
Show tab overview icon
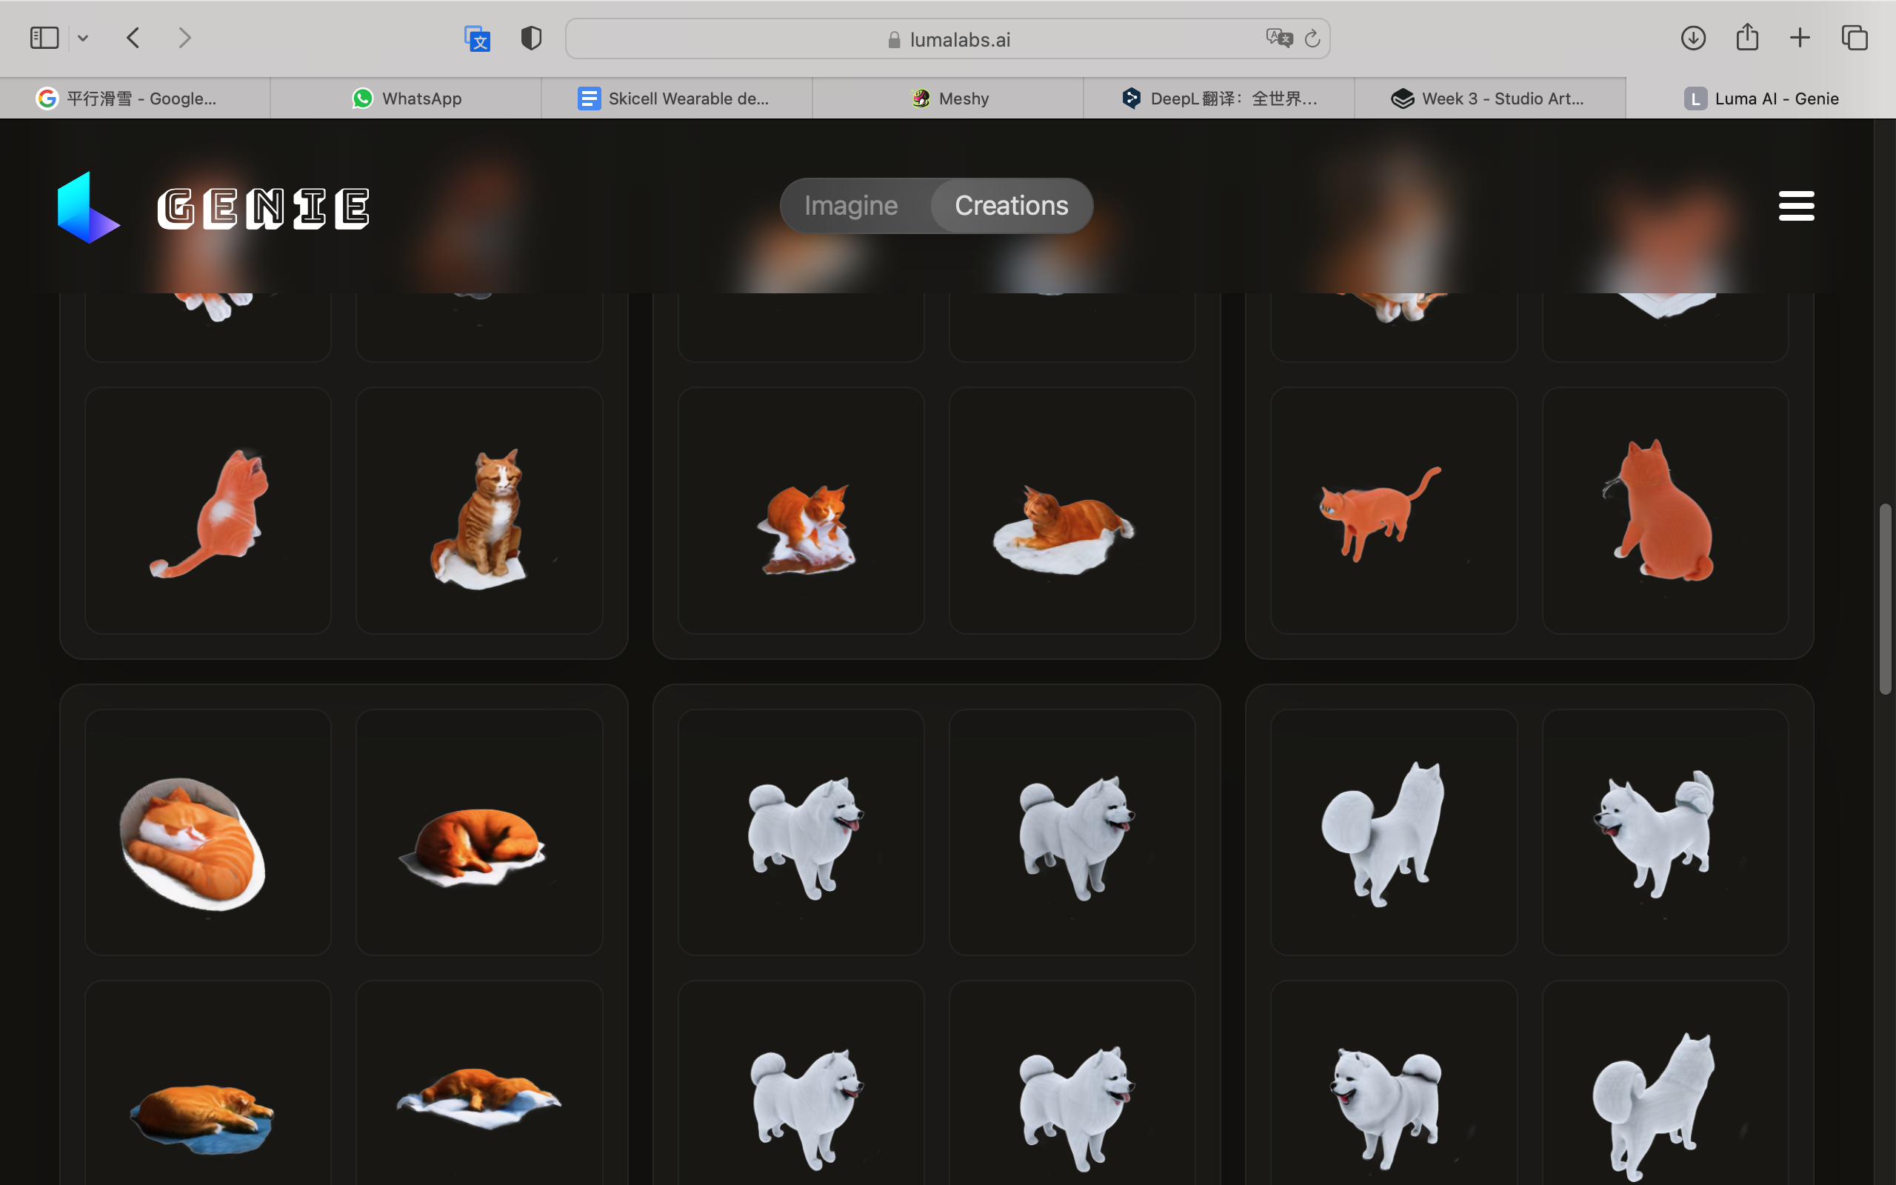(x=1855, y=38)
